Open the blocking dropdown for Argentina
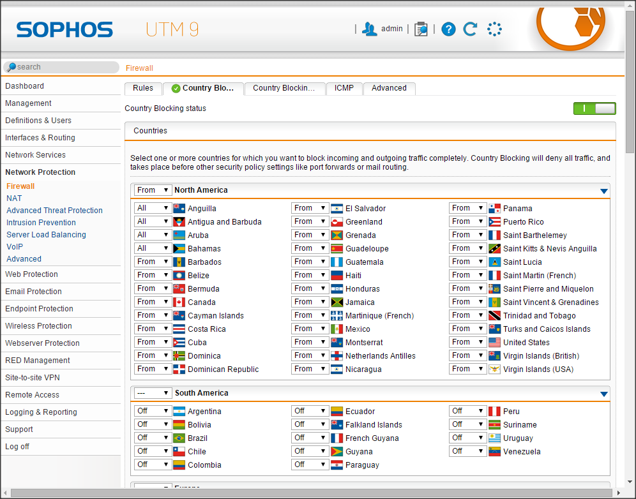Viewport: 636px width, 499px height. [x=153, y=412]
